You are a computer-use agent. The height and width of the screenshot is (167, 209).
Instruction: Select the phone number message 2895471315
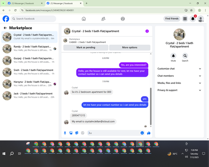(78, 115)
